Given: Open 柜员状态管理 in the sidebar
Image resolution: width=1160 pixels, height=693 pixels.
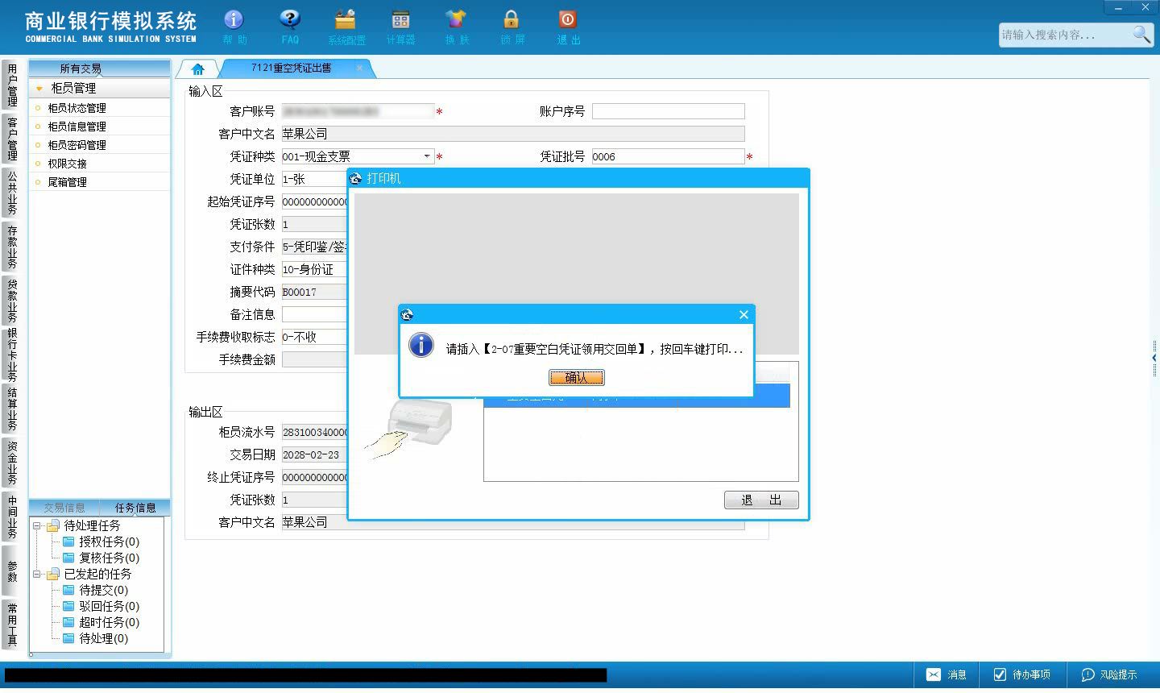Looking at the screenshot, I should 77,108.
